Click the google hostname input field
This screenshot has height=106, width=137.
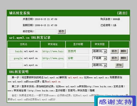click(x=16, y=58)
